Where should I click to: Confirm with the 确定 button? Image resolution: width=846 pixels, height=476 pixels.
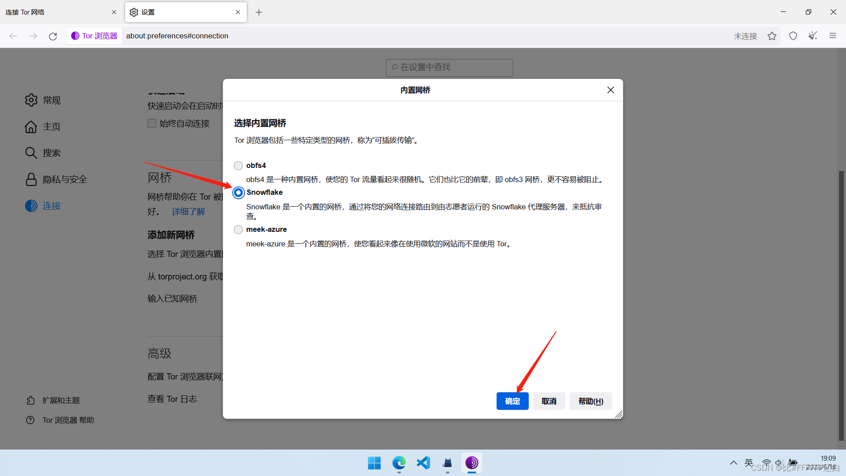[512, 401]
